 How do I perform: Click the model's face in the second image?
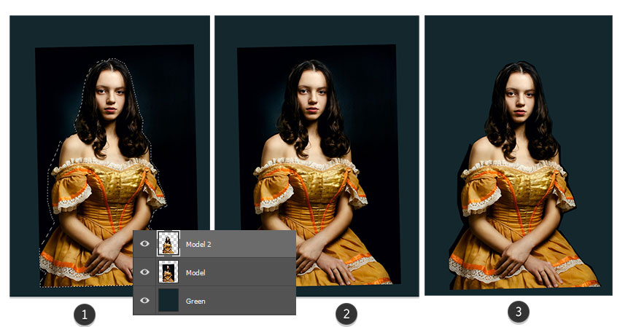click(x=309, y=98)
